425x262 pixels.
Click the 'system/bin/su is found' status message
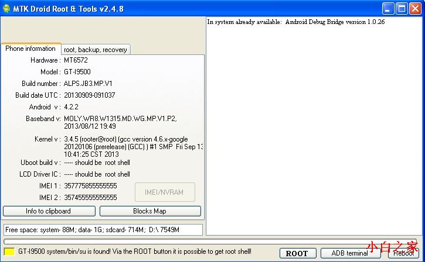(135, 251)
